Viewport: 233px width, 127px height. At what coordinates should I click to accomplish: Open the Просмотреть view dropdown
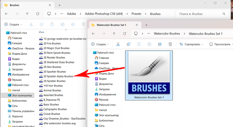220,44
